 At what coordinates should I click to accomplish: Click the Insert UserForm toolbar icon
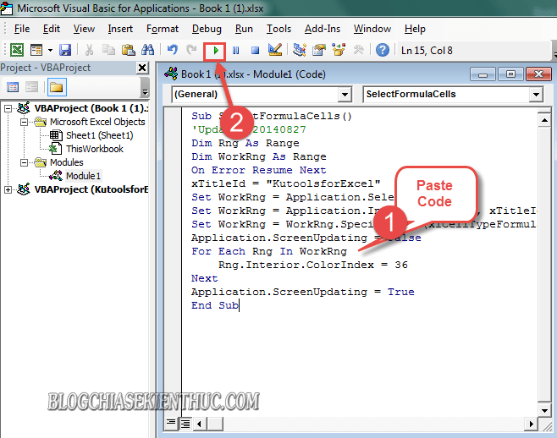pos(36,50)
